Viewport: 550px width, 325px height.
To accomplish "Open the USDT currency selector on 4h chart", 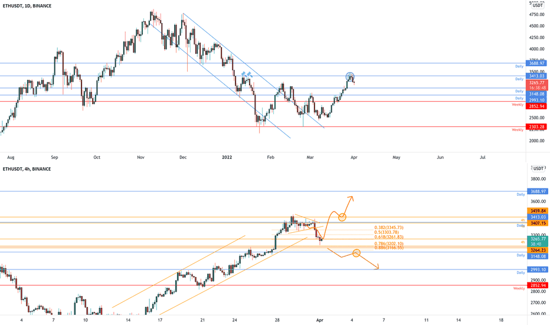I will pos(538,168).
